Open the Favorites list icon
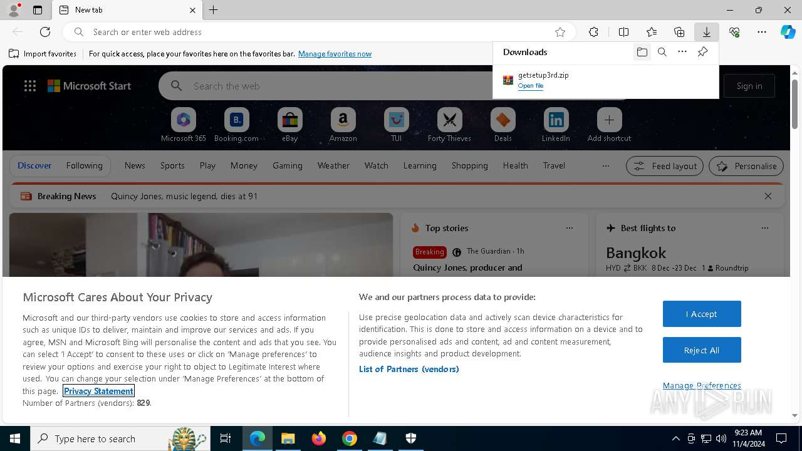 [x=652, y=32]
